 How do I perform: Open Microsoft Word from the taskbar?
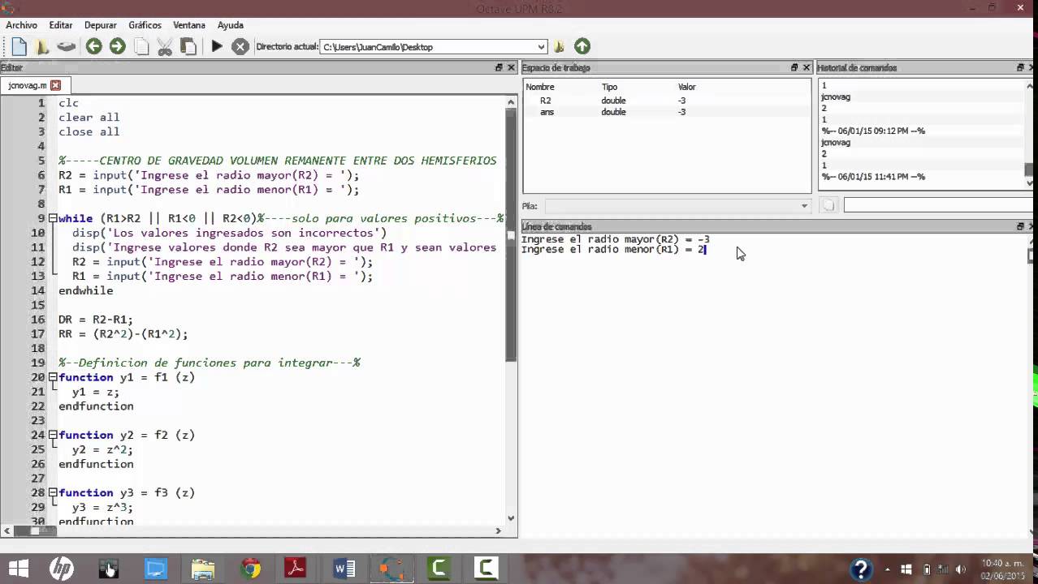click(x=344, y=569)
